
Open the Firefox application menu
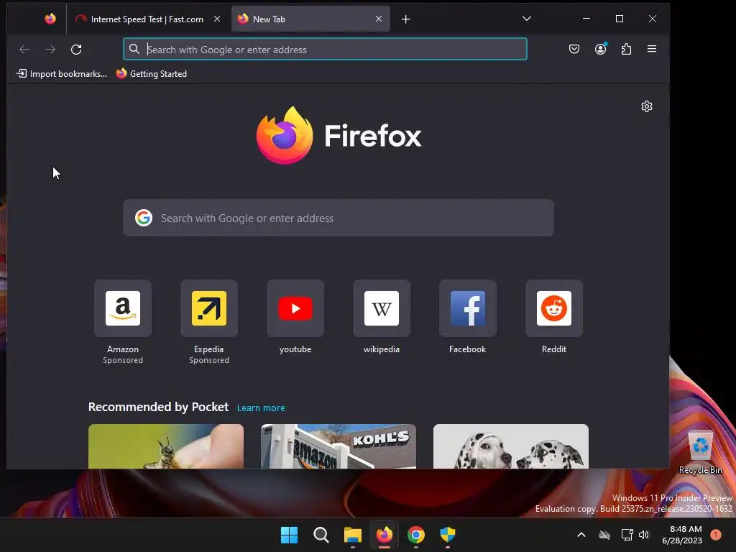(652, 49)
